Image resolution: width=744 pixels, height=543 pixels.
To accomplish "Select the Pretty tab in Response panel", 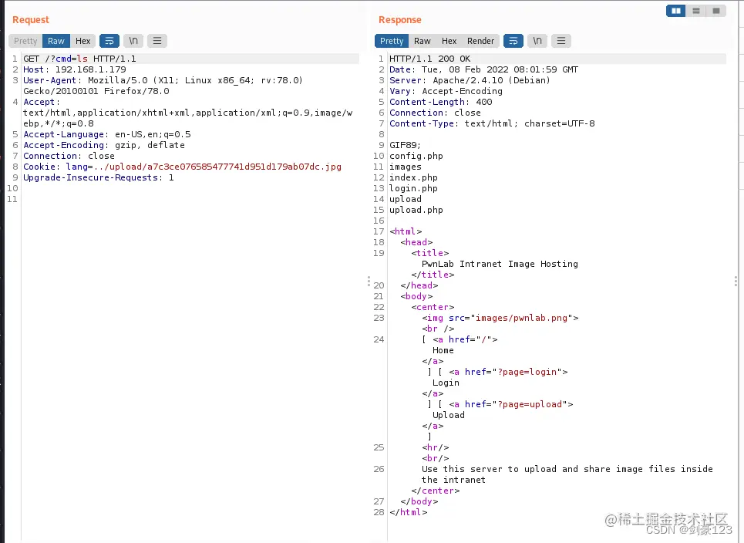I will tap(392, 41).
